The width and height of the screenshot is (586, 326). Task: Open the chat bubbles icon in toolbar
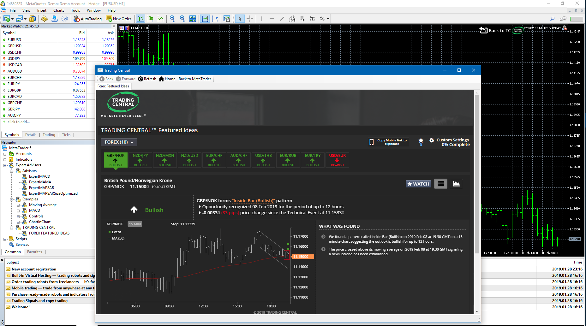pyautogui.click(x=563, y=19)
